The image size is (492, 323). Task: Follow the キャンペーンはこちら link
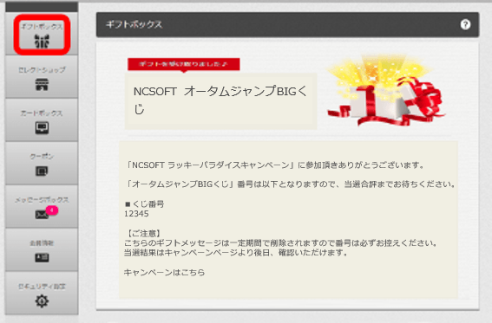coord(164,272)
